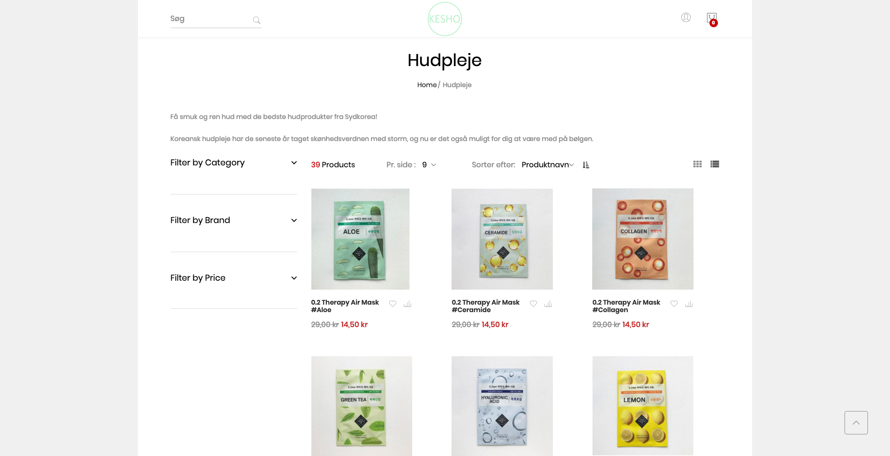
Task: Compare the Aloe air mask
Action: (407, 304)
